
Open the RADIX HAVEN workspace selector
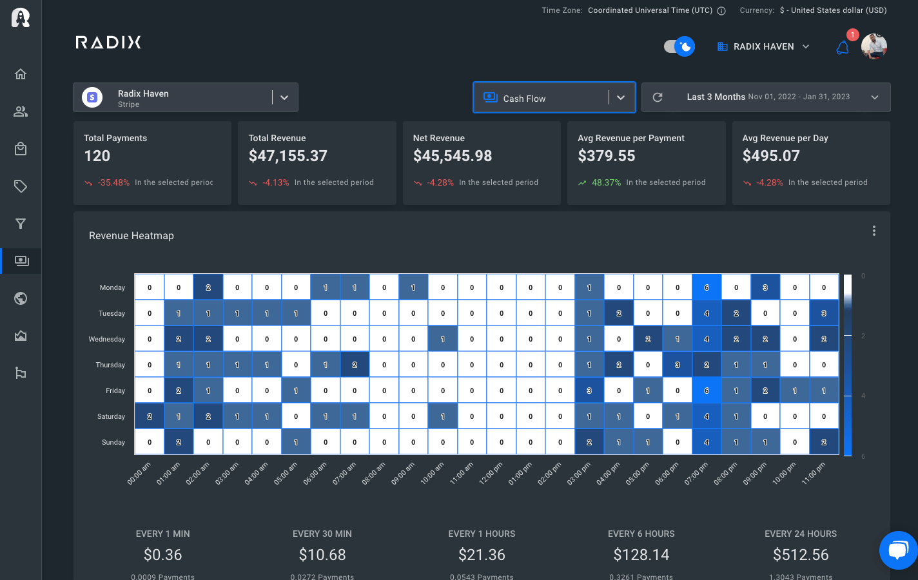(763, 46)
